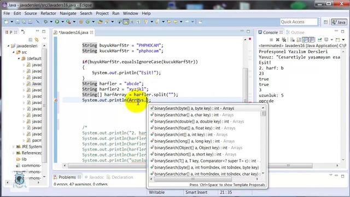Screen dimensions: 350x197
Task: Click the Open Perspective icon
Action: tap(326, 22)
